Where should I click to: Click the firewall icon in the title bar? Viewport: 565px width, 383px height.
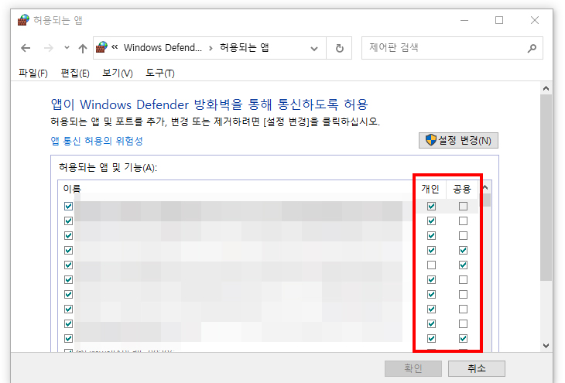[23, 20]
